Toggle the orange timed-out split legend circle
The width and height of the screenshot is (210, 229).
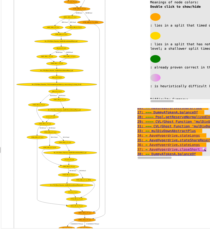click(156, 17)
